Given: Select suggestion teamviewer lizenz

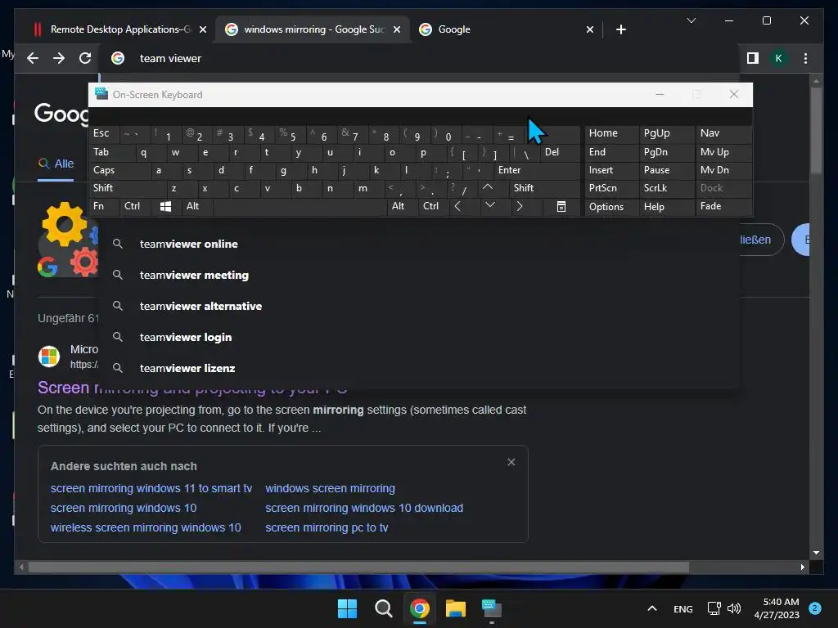Looking at the screenshot, I should point(418,368).
